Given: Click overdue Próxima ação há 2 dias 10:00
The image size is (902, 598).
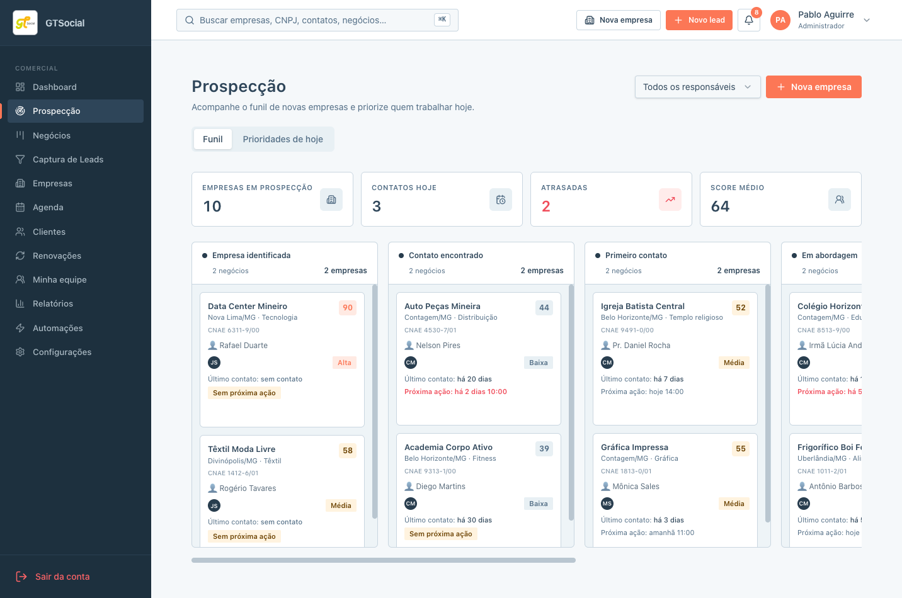Looking at the screenshot, I should click(455, 392).
